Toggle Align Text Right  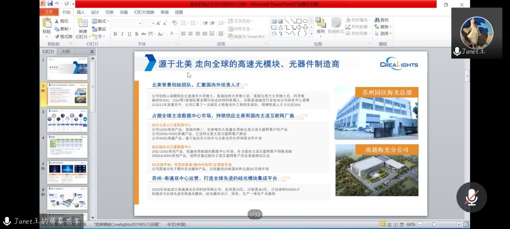[x=198, y=34]
